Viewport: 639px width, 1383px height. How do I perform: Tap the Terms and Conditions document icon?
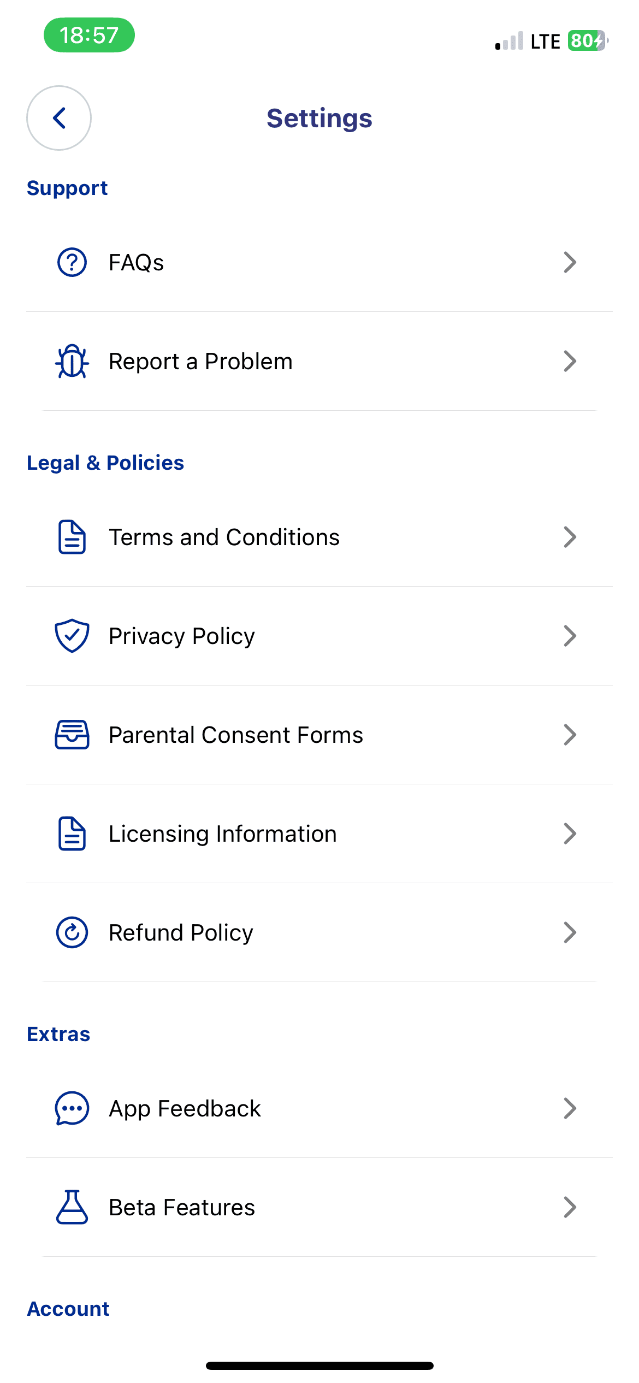click(72, 537)
